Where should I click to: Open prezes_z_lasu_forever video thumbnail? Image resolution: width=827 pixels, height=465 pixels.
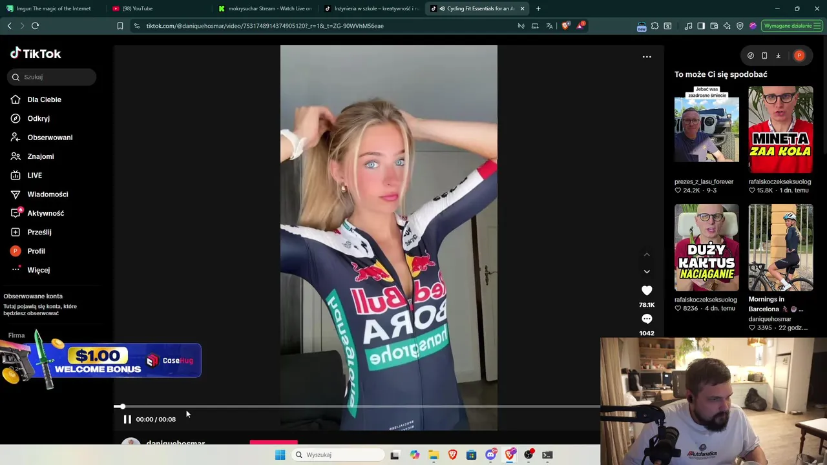pyautogui.click(x=707, y=124)
